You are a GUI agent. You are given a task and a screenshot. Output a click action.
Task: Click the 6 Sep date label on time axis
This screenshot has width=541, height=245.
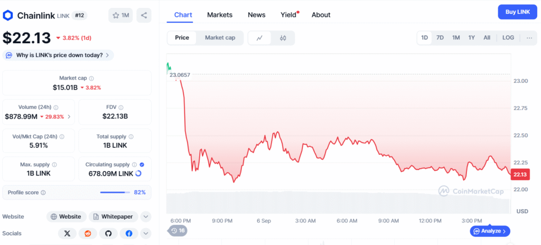(264, 221)
